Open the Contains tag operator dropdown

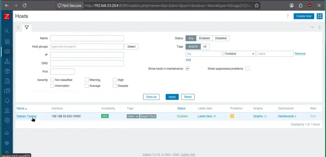pos(239,54)
